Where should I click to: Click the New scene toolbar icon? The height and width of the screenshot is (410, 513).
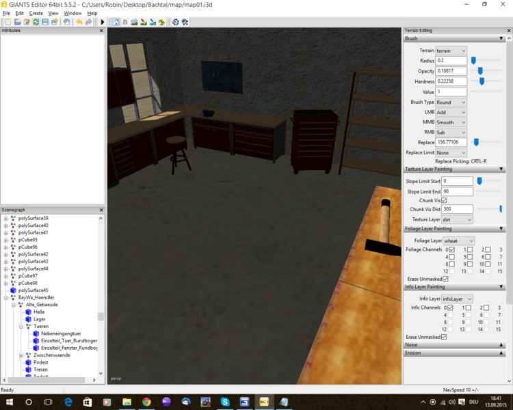click(x=7, y=22)
